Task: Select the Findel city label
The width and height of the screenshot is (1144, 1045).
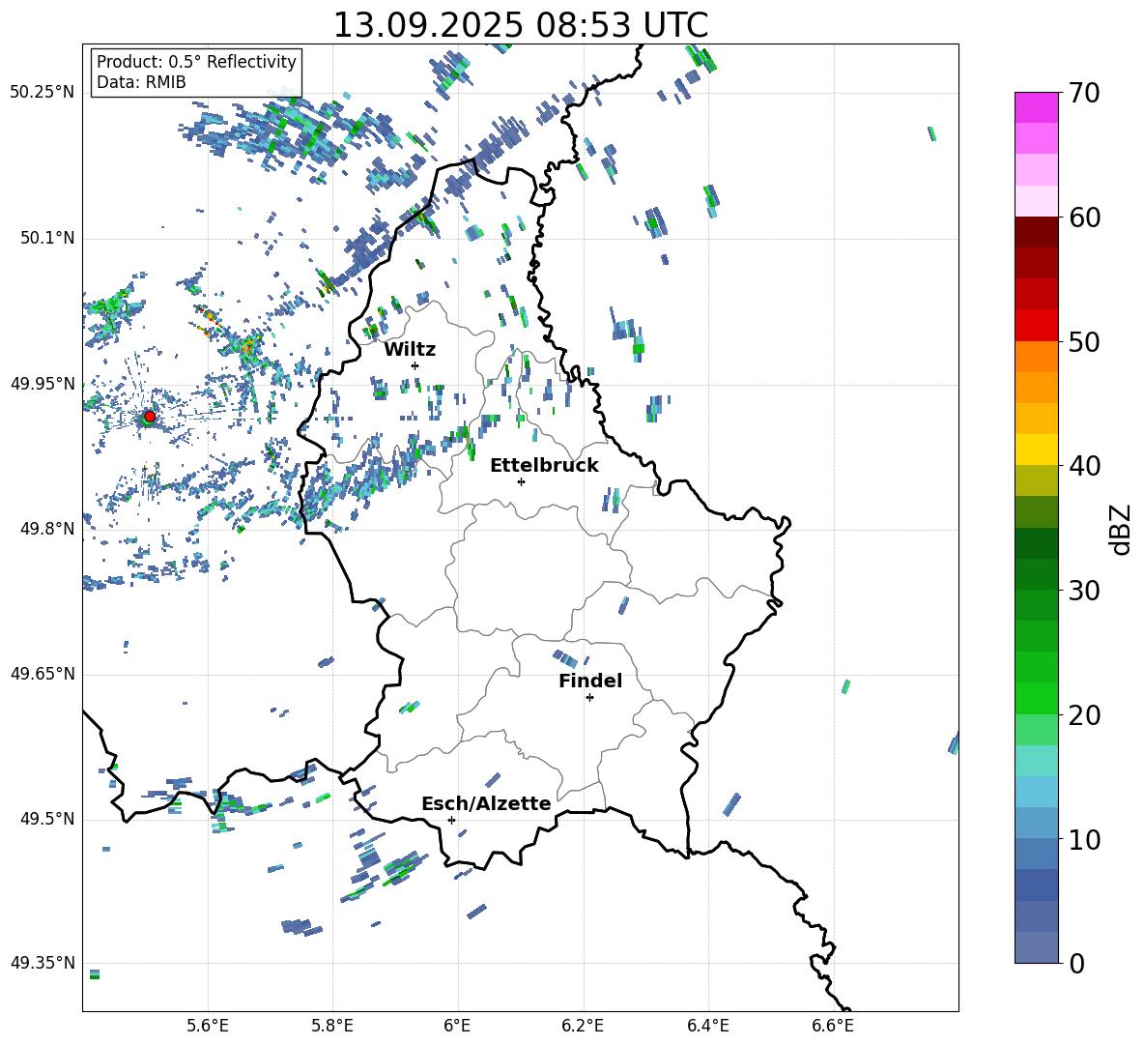Action: click(x=590, y=682)
